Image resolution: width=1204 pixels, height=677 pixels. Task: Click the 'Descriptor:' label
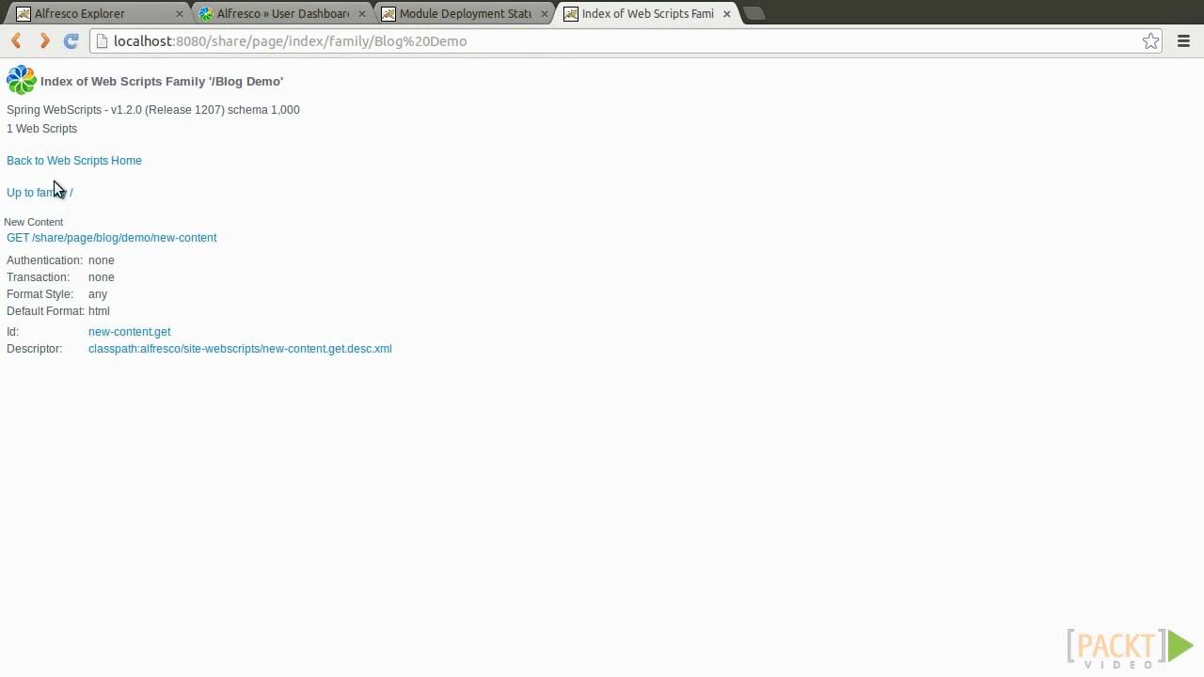click(35, 349)
